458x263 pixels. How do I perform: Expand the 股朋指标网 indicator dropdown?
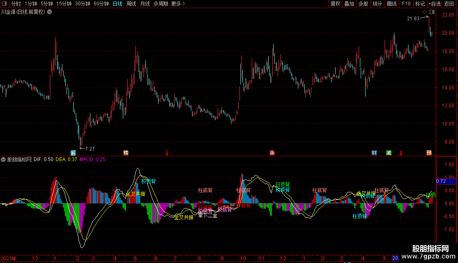tap(3, 159)
